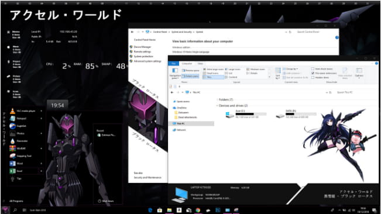Expand WinRAR jump list arrow
Screen dimensions: 381x214
[x=42, y=149]
